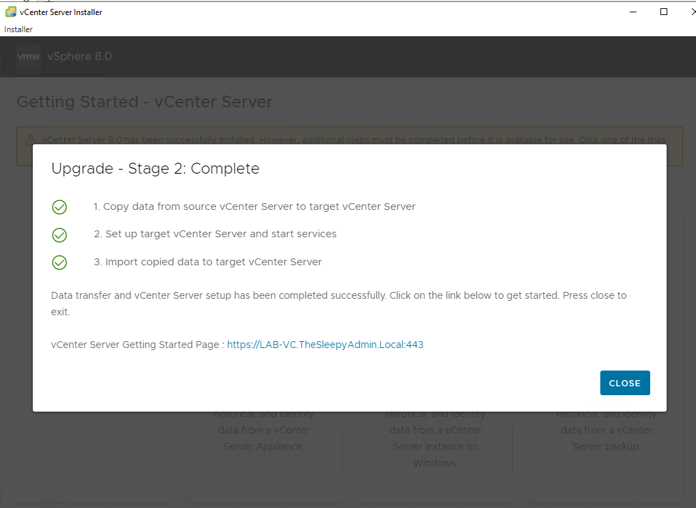The width and height of the screenshot is (696, 508).
Task: Click the green checkmark beside step 2
Action: pyautogui.click(x=59, y=235)
